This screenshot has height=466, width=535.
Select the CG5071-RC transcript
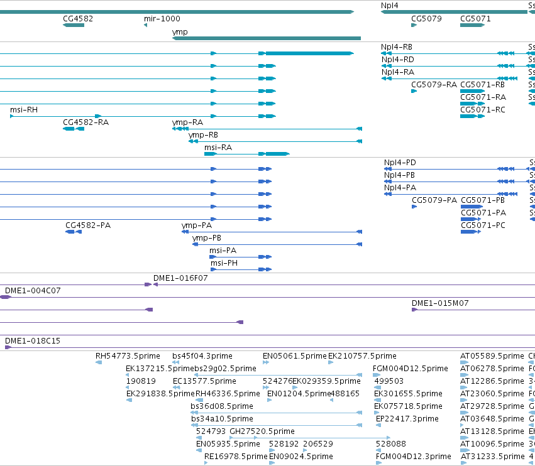click(472, 116)
